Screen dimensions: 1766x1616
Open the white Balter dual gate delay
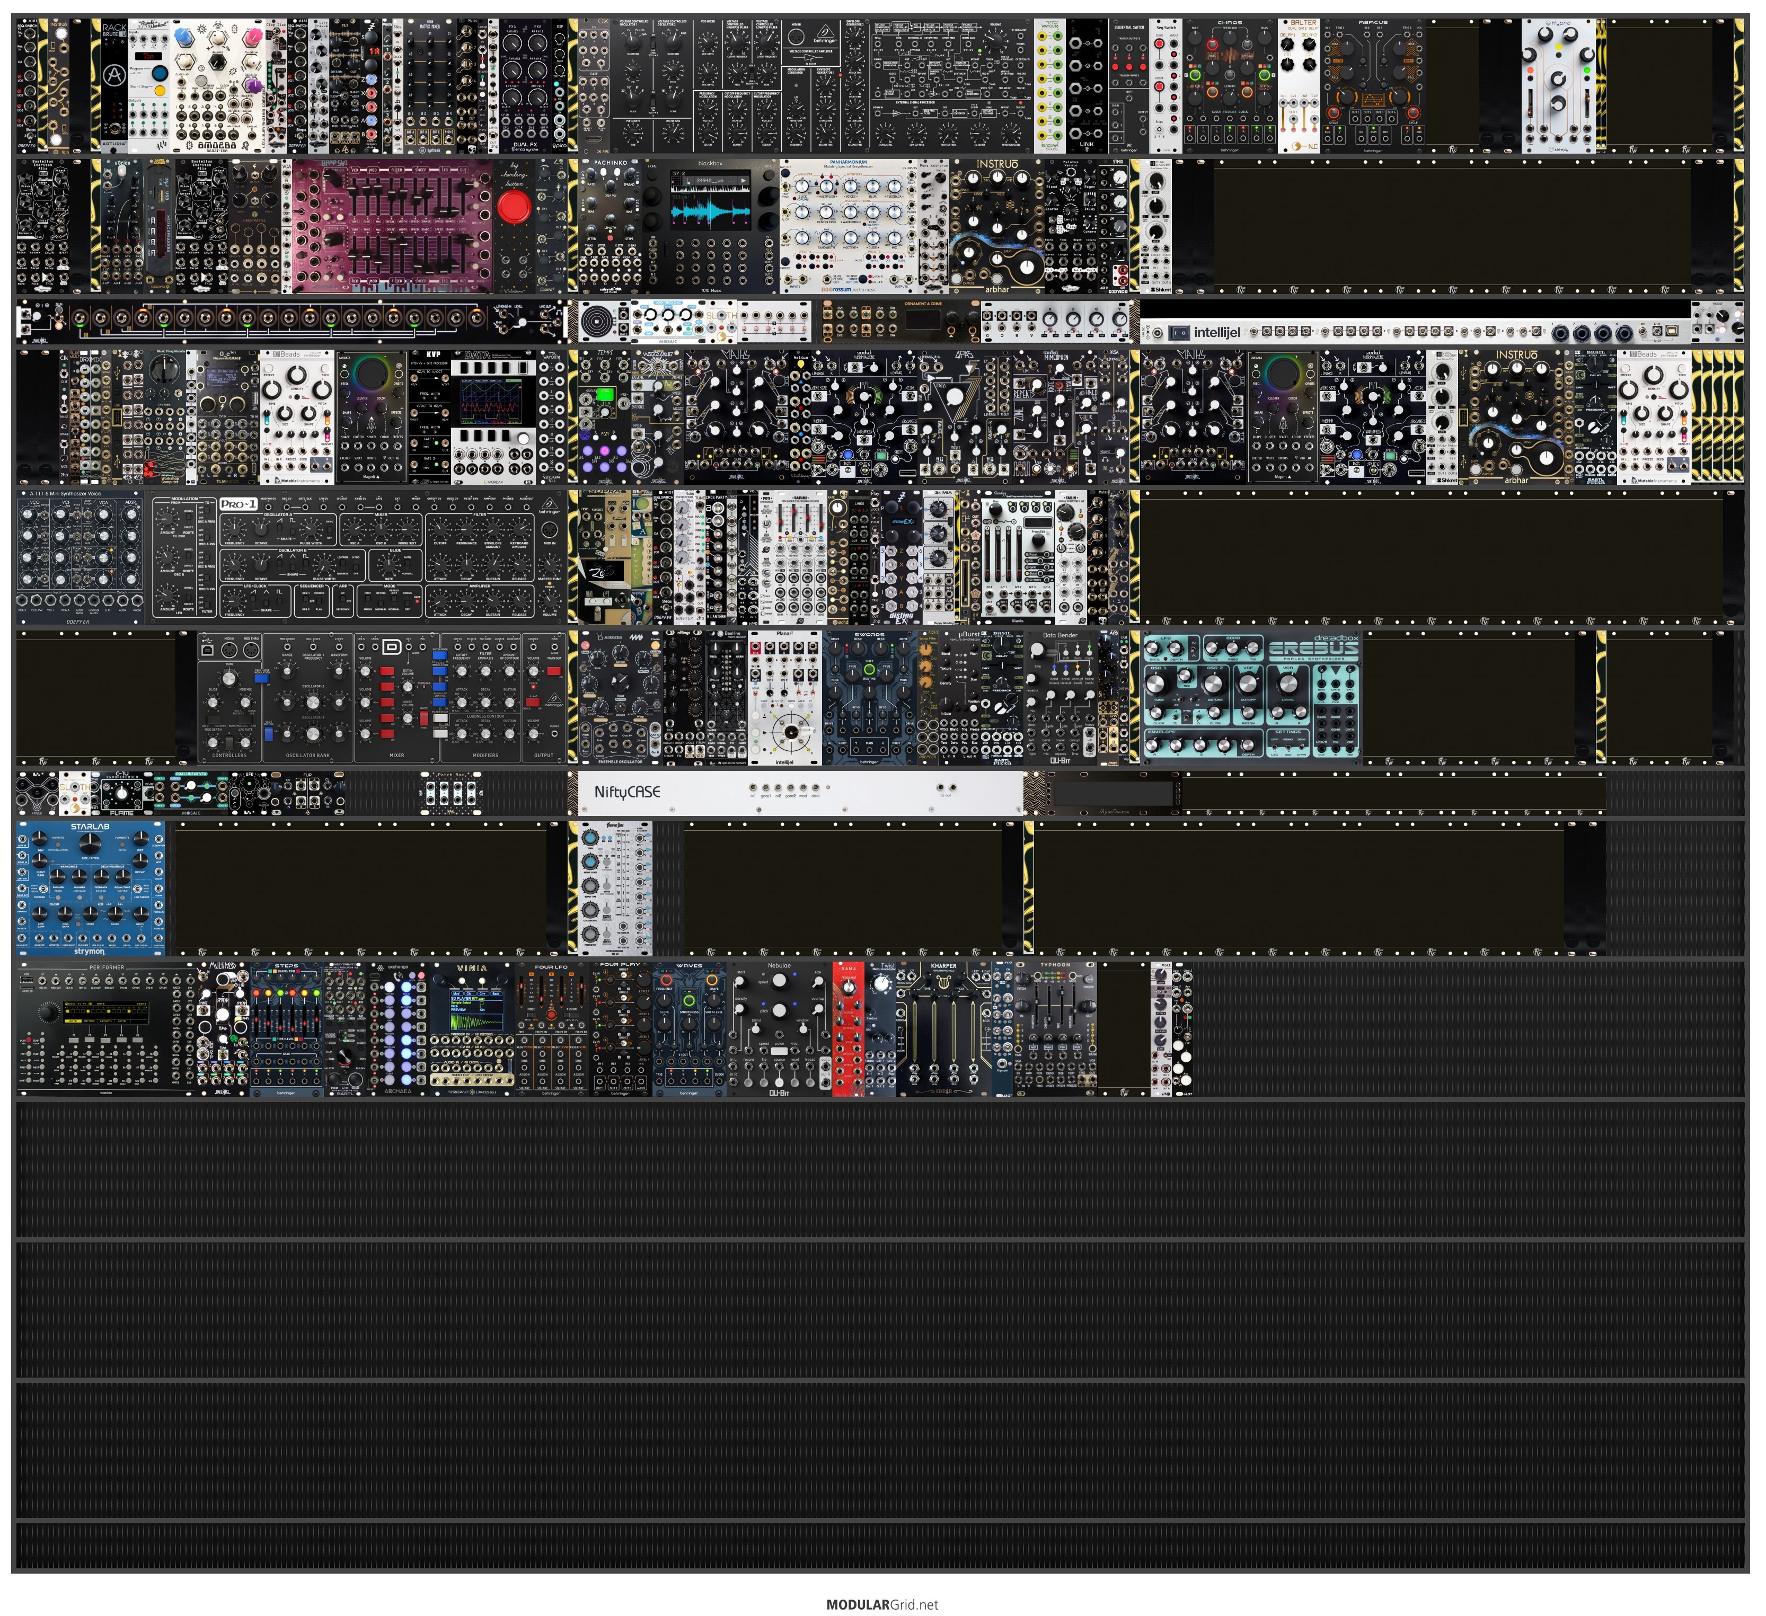[x=1299, y=85]
